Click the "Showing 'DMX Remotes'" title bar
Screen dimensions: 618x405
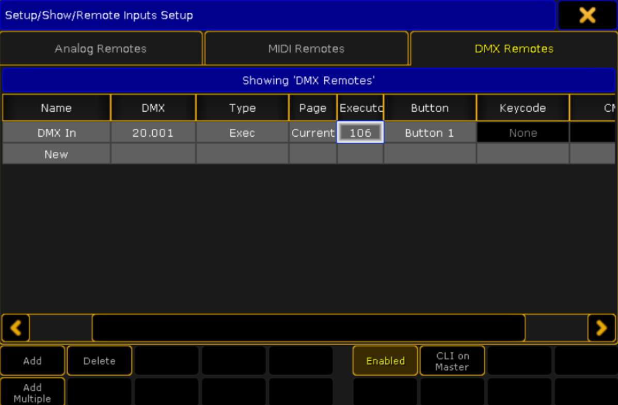click(309, 80)
